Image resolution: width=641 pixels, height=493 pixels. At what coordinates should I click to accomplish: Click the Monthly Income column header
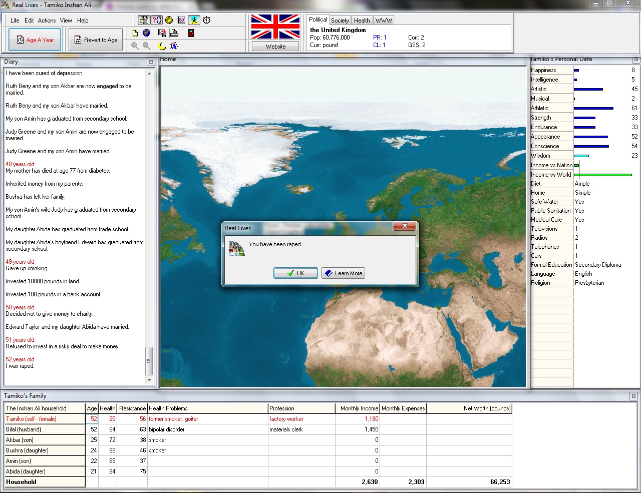(x=358, y=408)
